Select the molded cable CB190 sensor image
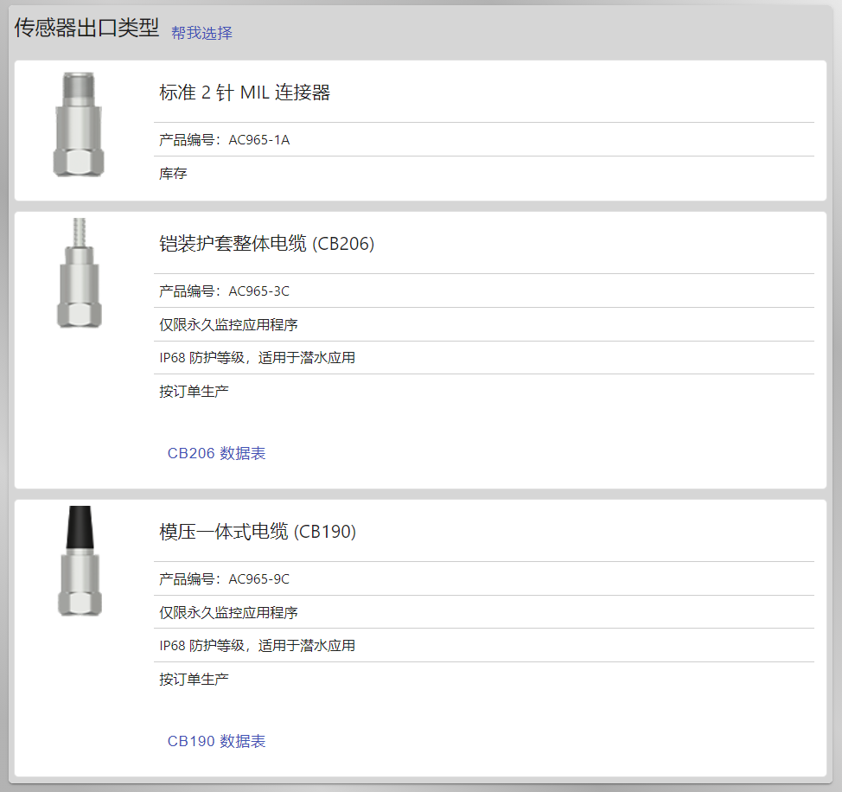Image resolution: width=842 pixels, height=792 pixels. click(x=80, y=560)
